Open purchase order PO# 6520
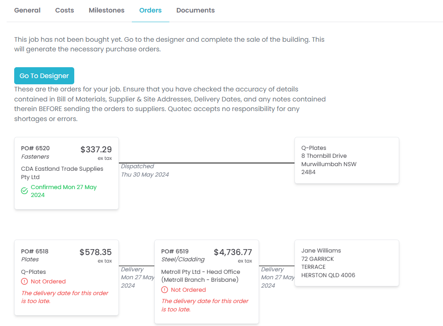The height and width of the screenshot is (326, 443). click(x=35, y=148)
